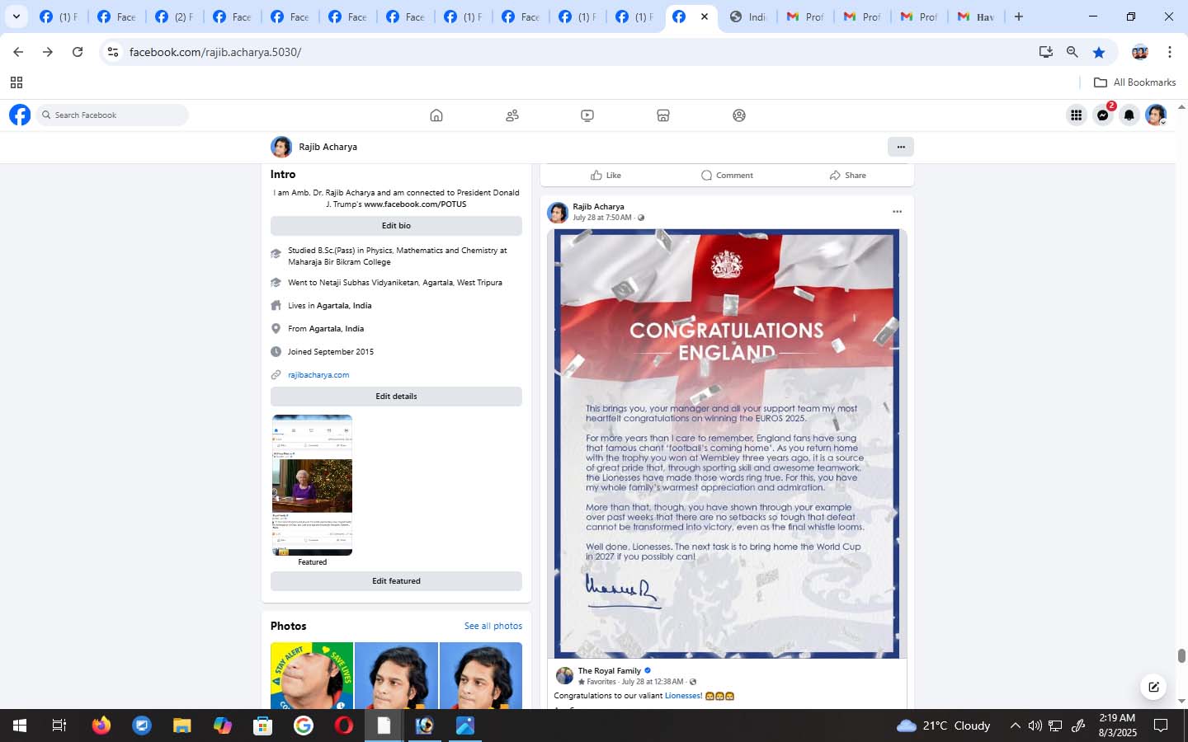Screen dimensions: 1188x742
Task: Click the Facebook logo
Action: coord(20,115)
